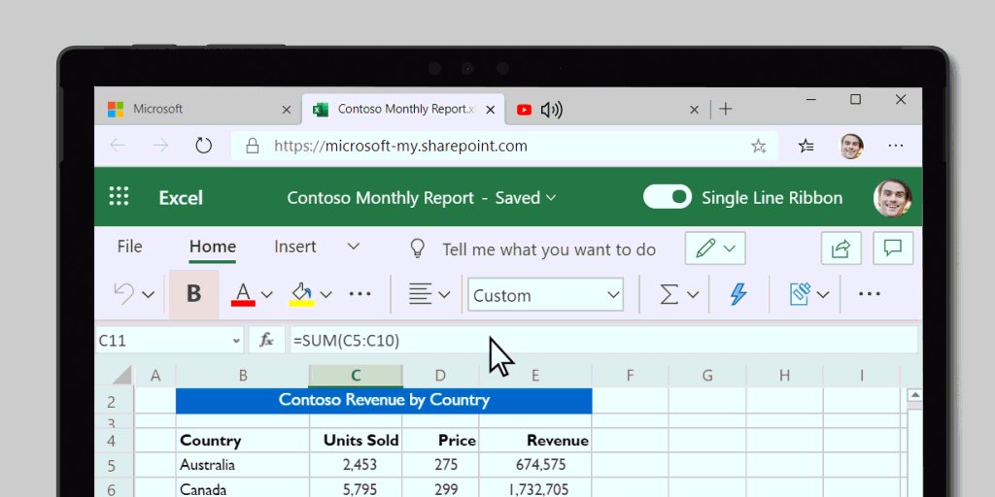Viewport: 995px width, 497px height.
Task: Switch to the Microsoft browser tab
Action: pos(198,109)
